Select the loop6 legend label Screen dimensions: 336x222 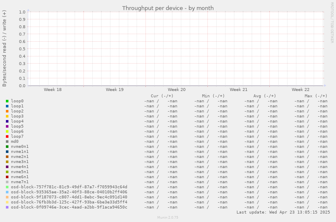[x=17, y=131]
